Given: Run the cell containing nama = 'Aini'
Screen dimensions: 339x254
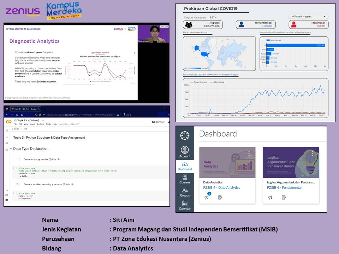Looking at the screenshot, I should pos(15,194).
